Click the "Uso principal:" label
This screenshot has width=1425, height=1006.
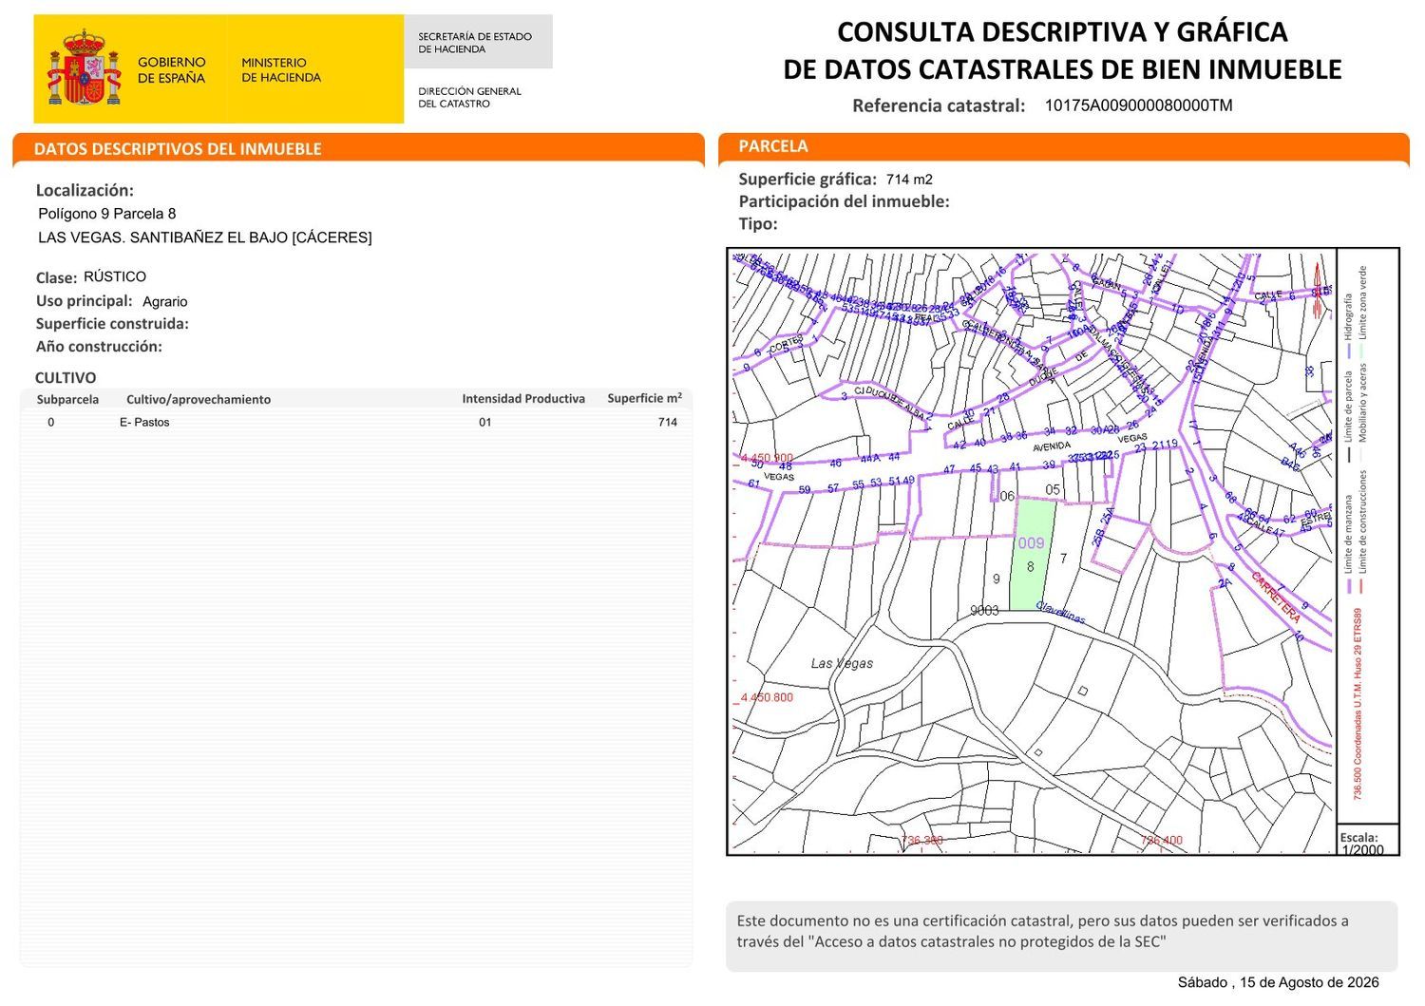coord(84,301)
